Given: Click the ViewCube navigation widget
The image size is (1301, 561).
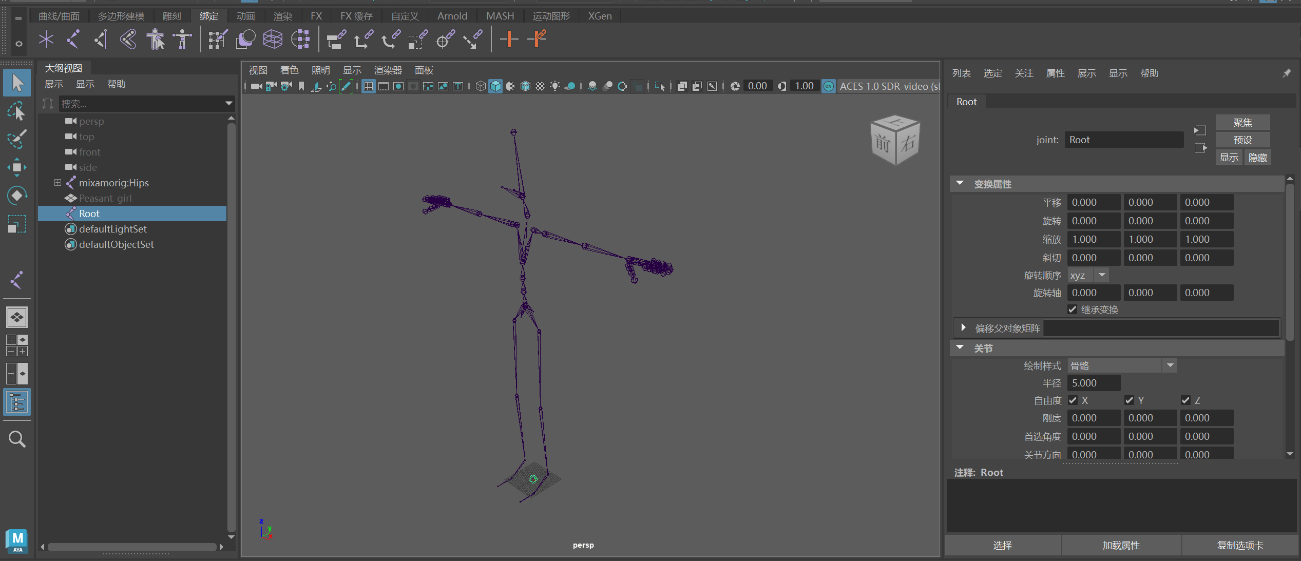Looking at the screenshot, I should click(895, 140).
